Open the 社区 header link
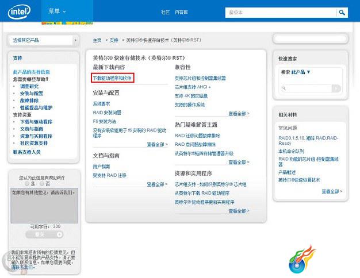360x278 pixels. click(x=165, y=12)
